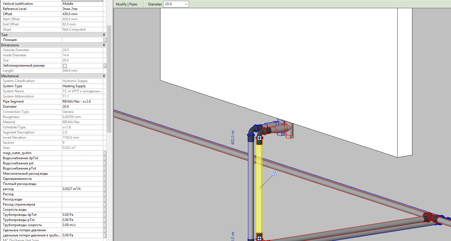Click the small button on the Максимальный расход воды row

pyautogui.click(x=105, y=174)
